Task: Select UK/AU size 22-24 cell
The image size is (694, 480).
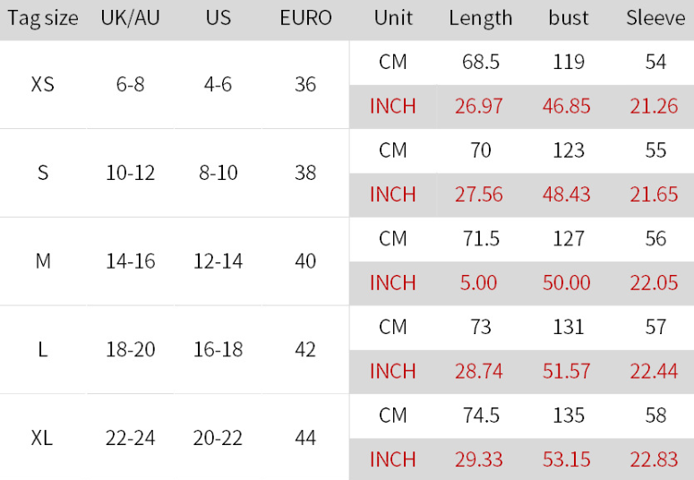Action: coord(130,438)
